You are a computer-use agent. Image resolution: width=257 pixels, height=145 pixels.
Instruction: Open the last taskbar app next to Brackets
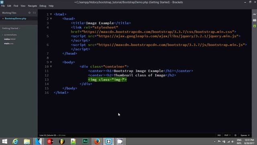[120, 141]
